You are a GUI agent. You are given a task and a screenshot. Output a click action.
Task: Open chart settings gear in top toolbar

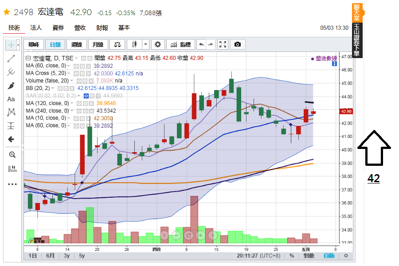point(158,44)
